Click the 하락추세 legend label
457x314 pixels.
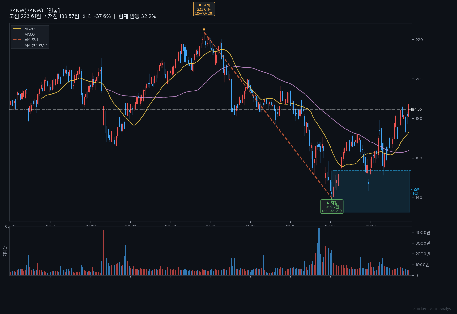click(x=32, y=40)
